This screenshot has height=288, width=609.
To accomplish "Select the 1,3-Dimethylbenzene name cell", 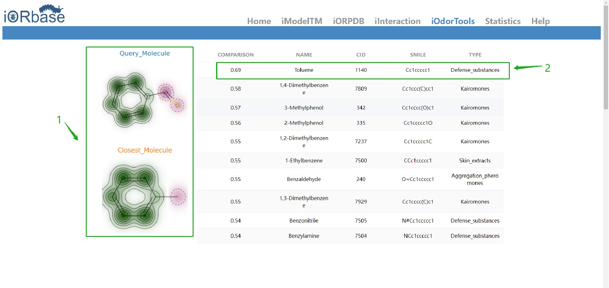I will point(304,202).
